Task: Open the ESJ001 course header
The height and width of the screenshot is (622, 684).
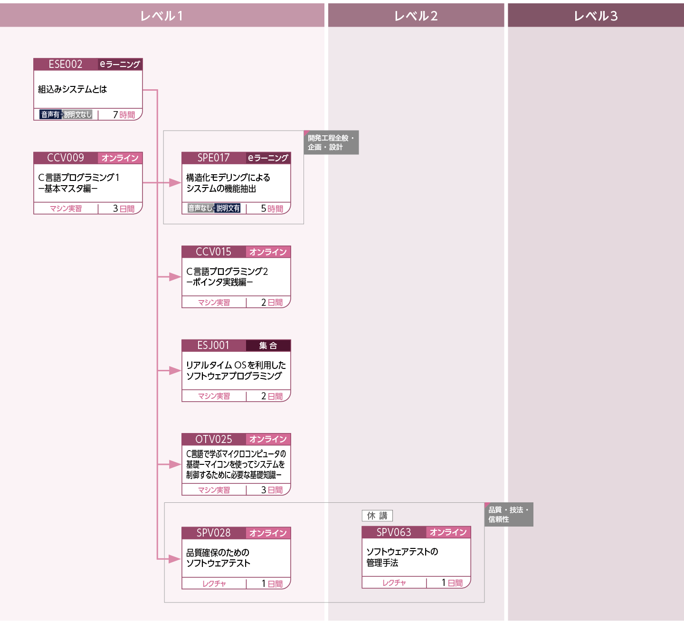Action: click(x=214, y=345)
